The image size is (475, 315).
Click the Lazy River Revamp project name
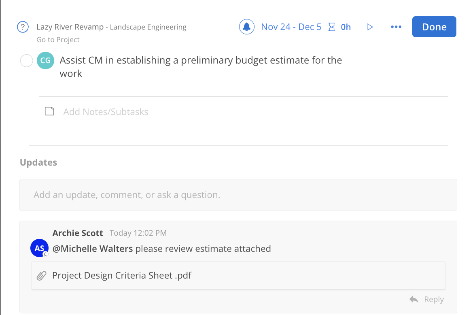click(70, 27)
